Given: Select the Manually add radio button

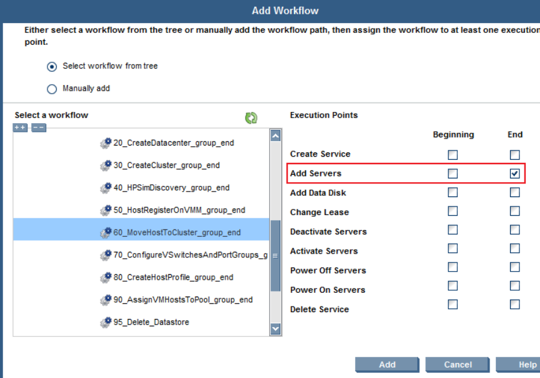Looking at the screenshot, I should (x=52, y=89).
